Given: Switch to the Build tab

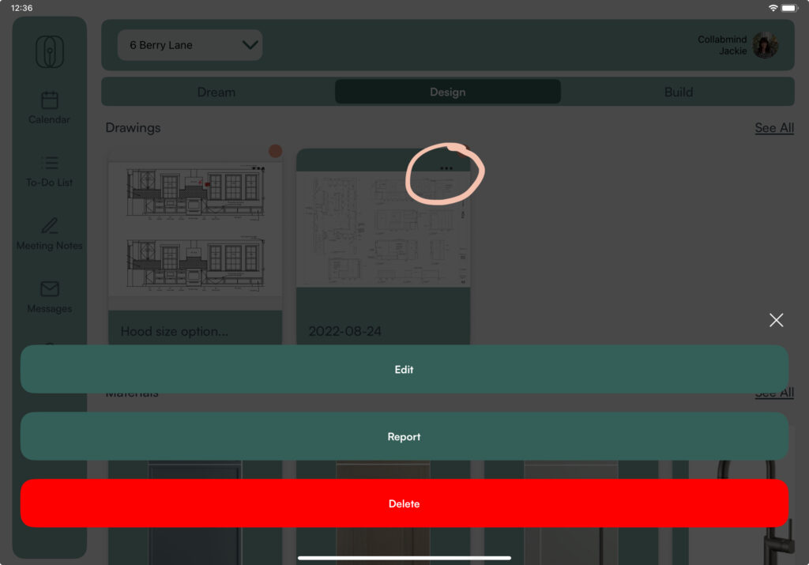Looking at the screenshot, I should click(678, 92).
